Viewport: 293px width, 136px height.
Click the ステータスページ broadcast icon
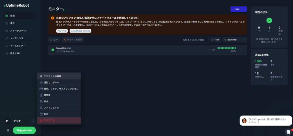point(7,31)
